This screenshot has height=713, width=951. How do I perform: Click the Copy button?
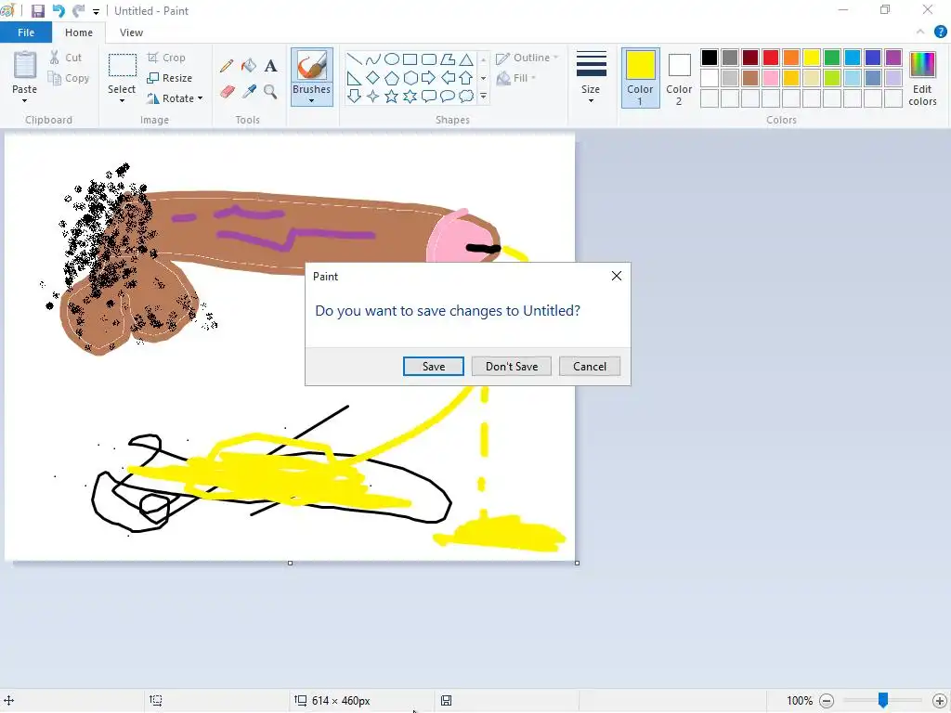pyautogui.click(x=69, y=78)
